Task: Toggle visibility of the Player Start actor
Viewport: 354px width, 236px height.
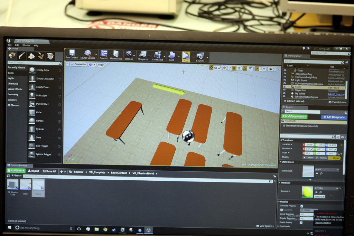Action: (x=285, y=90)
